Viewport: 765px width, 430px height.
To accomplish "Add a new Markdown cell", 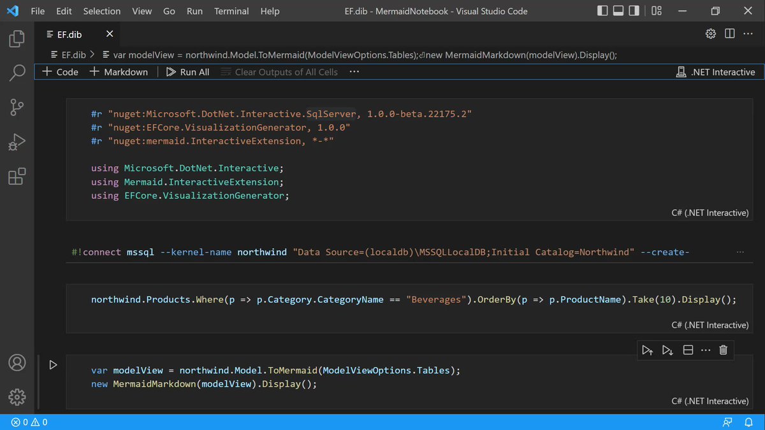I will pyautogui.click(x=118, y=72).
